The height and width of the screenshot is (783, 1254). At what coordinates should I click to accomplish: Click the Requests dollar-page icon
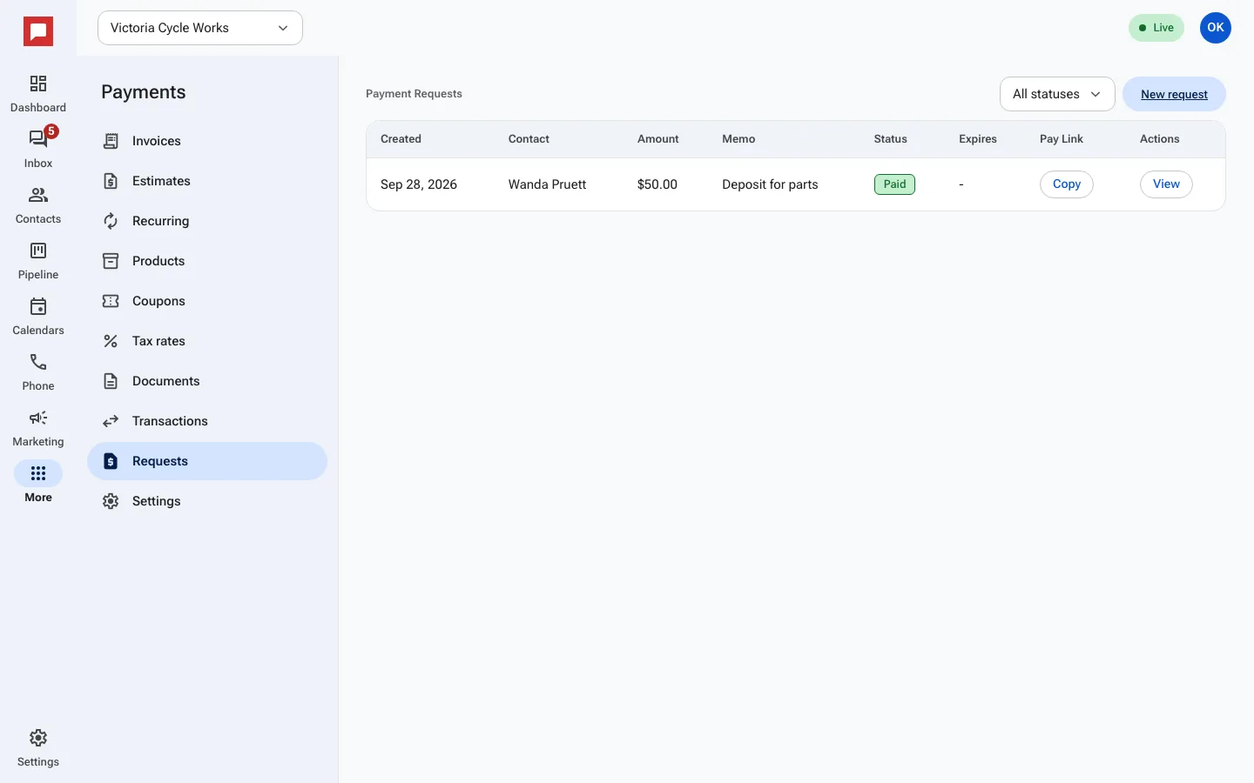[111, 461]
